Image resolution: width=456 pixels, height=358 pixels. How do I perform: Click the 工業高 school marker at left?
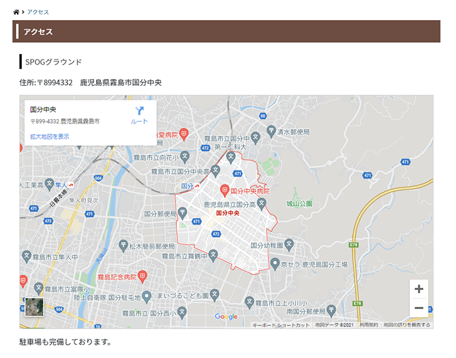(50, 184)
